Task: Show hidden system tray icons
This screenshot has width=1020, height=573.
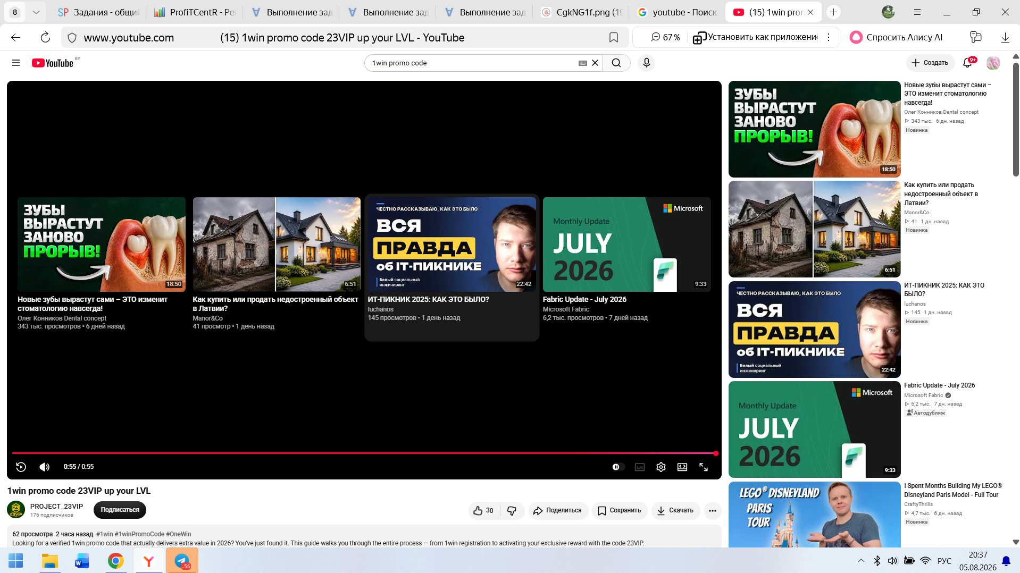Action: click(x=861, y=561)
